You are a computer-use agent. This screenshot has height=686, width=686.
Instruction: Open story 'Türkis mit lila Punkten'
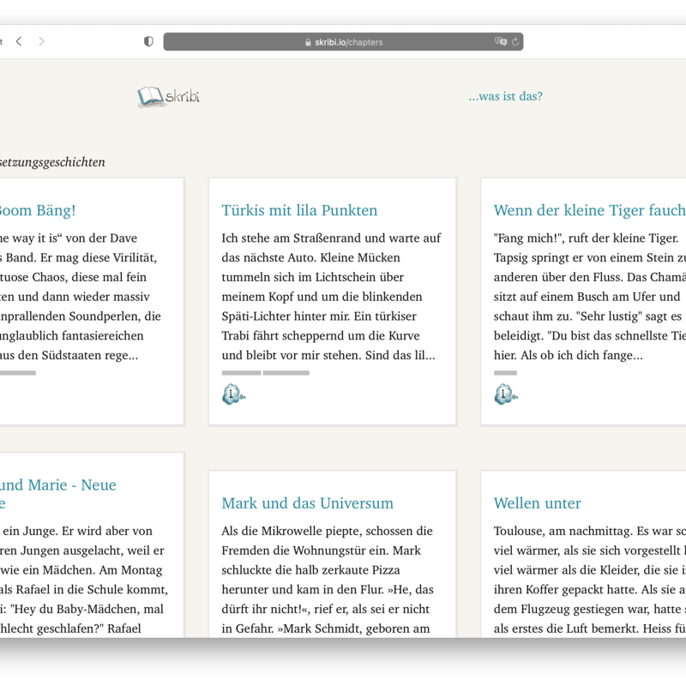(x=299, y=210)
